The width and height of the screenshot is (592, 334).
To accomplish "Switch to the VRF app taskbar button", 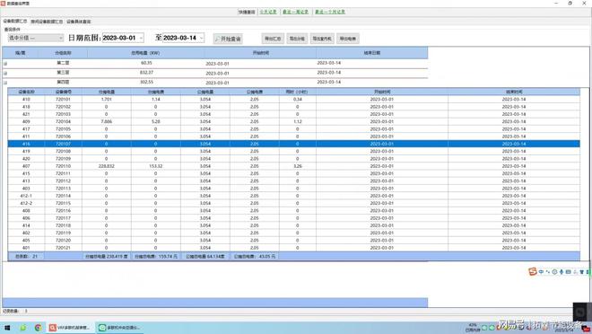I will [70, 328].
